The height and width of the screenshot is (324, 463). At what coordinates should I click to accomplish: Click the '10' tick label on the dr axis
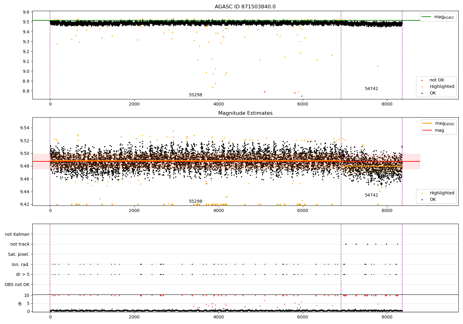click(27, 296)
